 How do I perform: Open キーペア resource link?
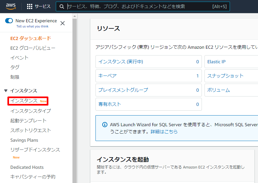107,76
